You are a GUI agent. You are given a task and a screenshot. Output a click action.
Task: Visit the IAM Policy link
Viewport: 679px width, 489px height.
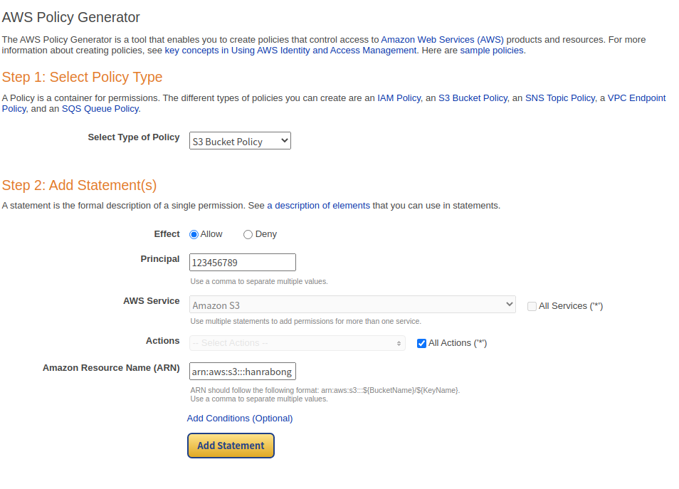click(399, 98)
